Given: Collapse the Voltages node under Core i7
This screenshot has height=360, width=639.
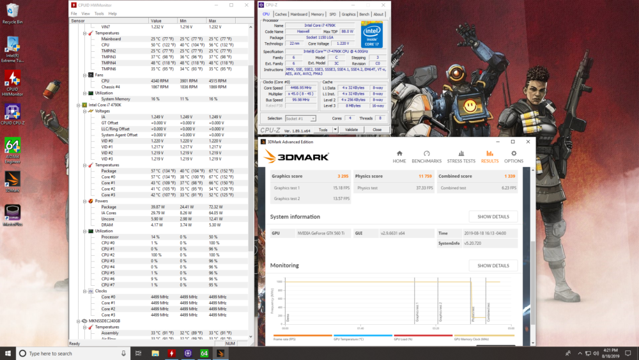Looking at the screenshot, I should click(x=85, y=111).
